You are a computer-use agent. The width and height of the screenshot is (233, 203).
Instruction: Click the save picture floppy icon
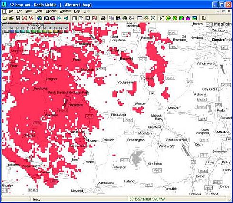87,18
